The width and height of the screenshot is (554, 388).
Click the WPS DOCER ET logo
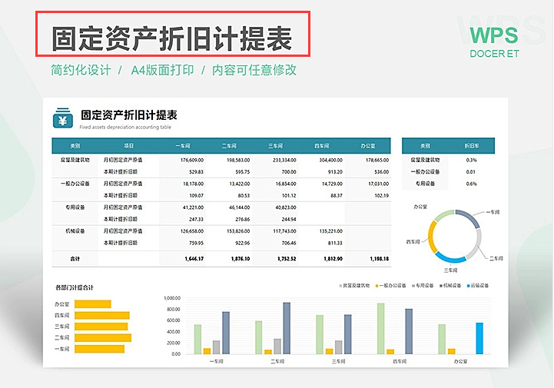coord(494,41)
